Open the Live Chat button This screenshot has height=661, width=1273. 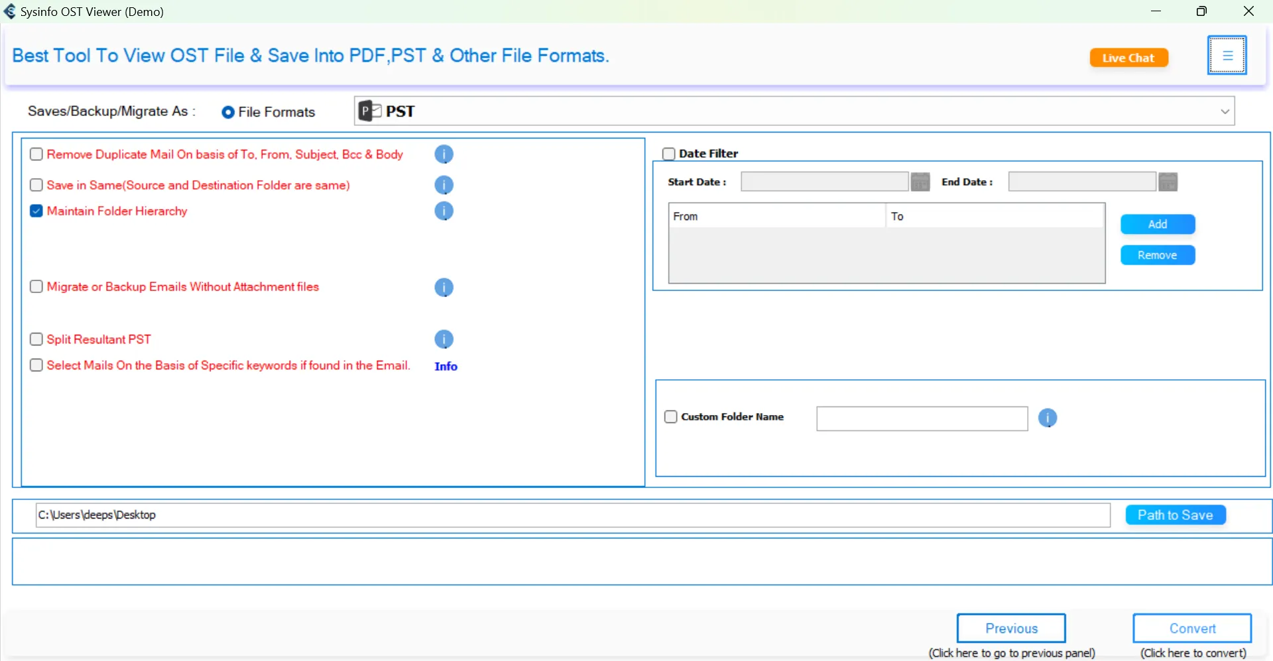click(1128, 58)
